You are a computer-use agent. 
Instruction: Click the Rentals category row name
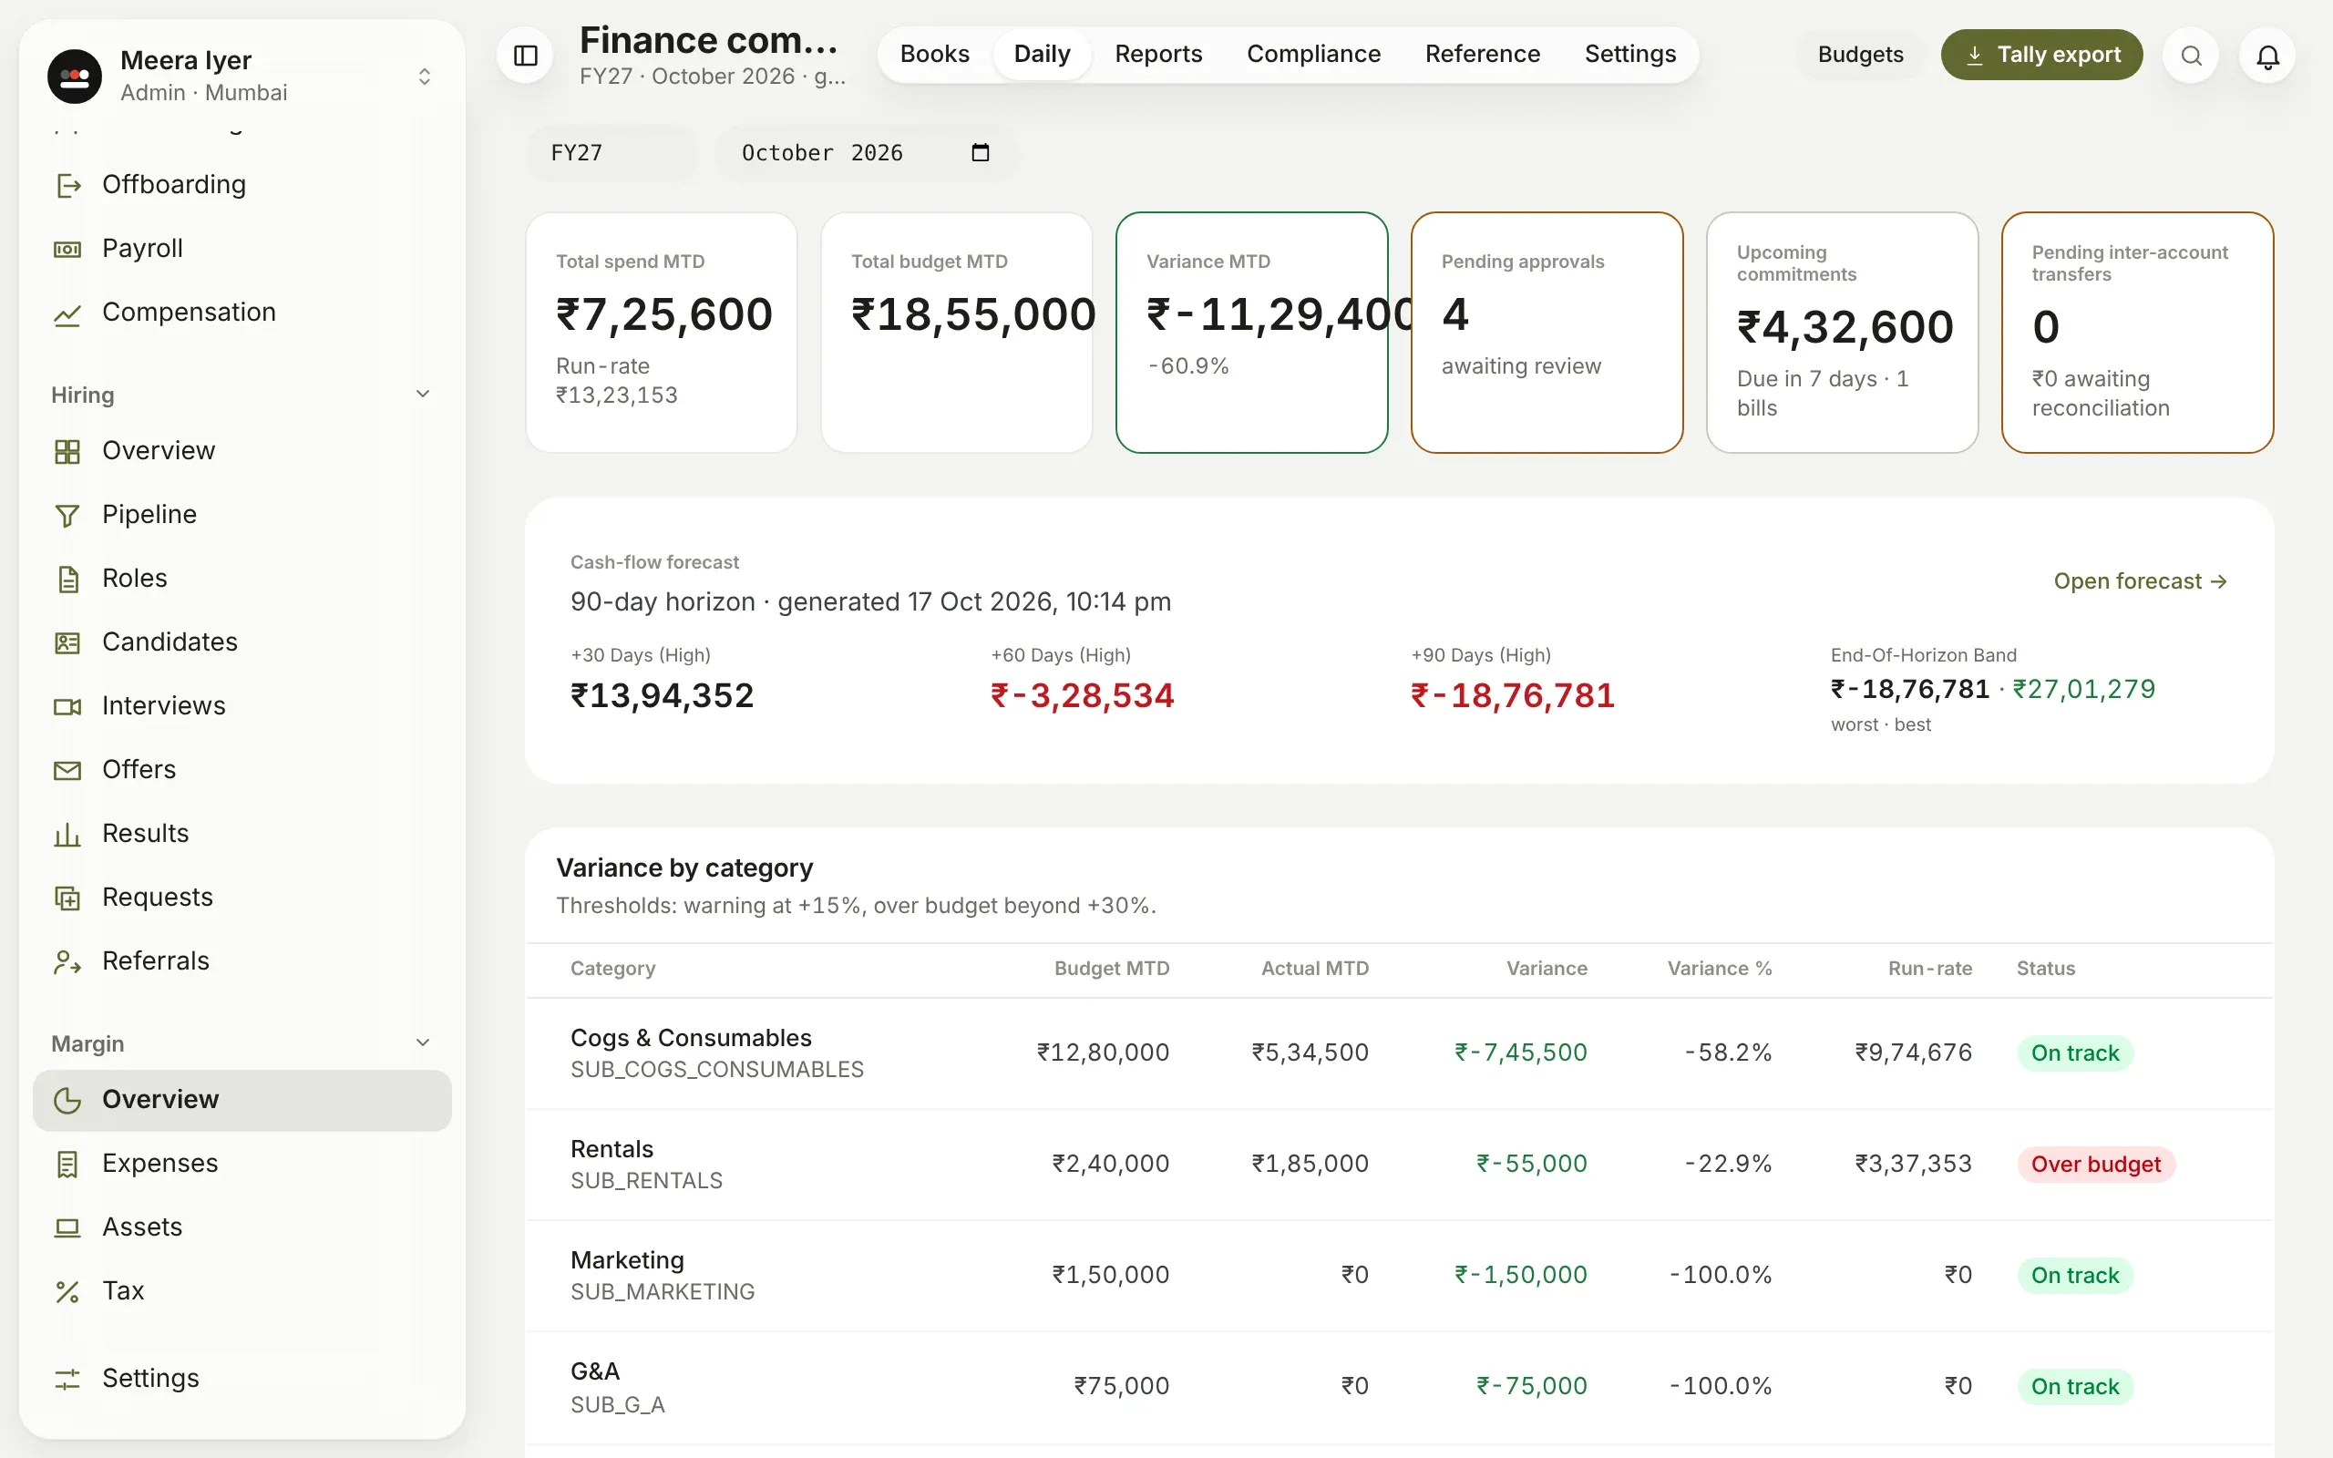tap(612, 1148)
